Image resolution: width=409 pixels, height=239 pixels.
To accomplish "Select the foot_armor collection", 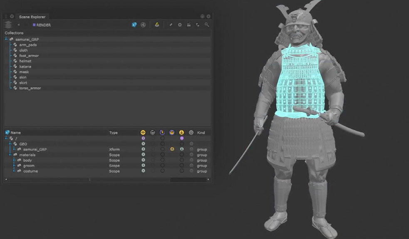I will coord(29,56).
